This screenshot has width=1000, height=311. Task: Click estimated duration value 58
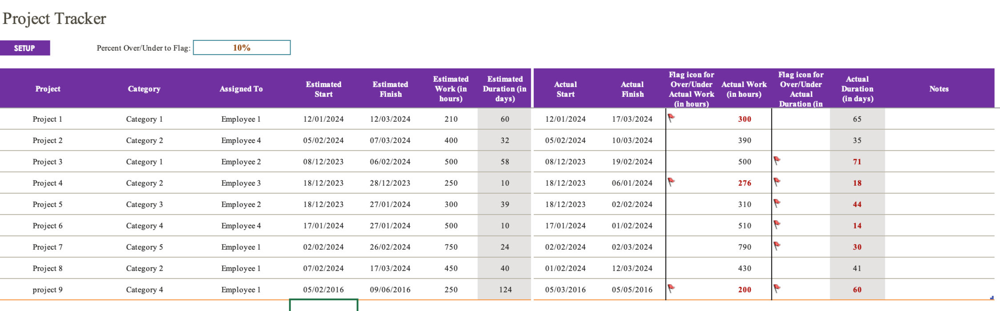click(x=505, y=162)
